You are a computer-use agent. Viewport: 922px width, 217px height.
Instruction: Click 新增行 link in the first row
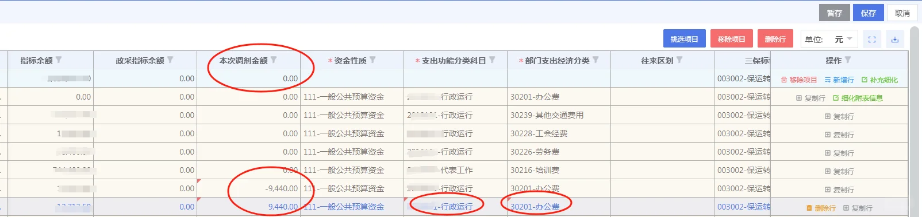839,80
